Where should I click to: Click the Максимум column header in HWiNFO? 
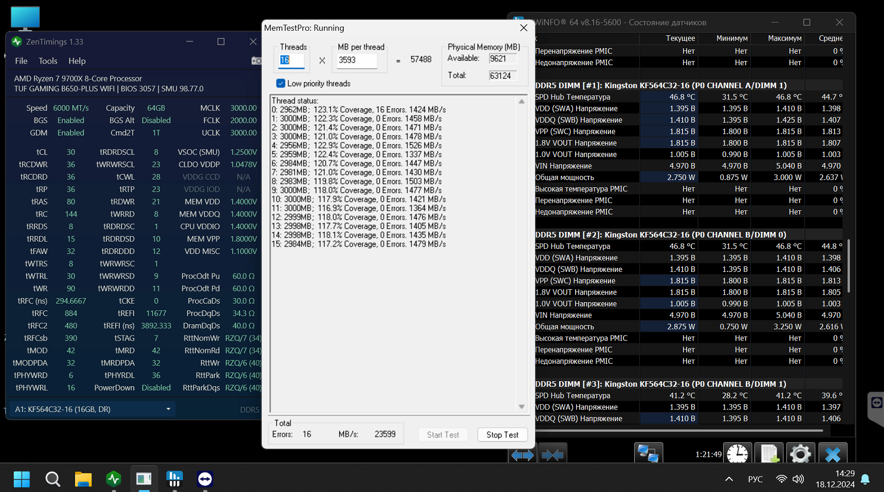784,38
